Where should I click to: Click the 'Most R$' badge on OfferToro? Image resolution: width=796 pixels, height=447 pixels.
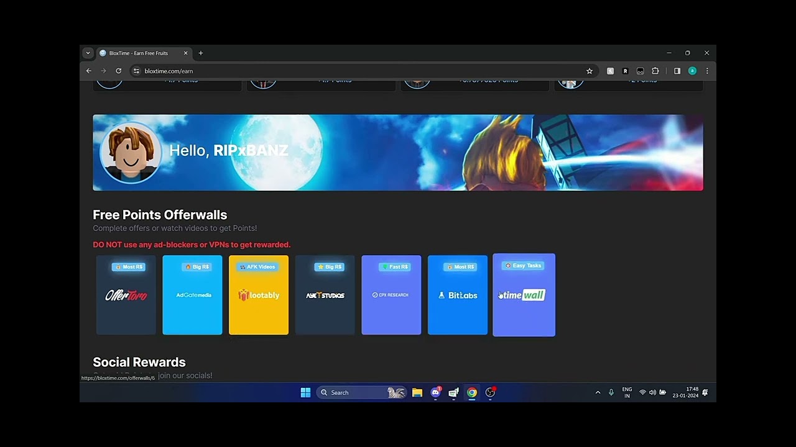(128, 267)
